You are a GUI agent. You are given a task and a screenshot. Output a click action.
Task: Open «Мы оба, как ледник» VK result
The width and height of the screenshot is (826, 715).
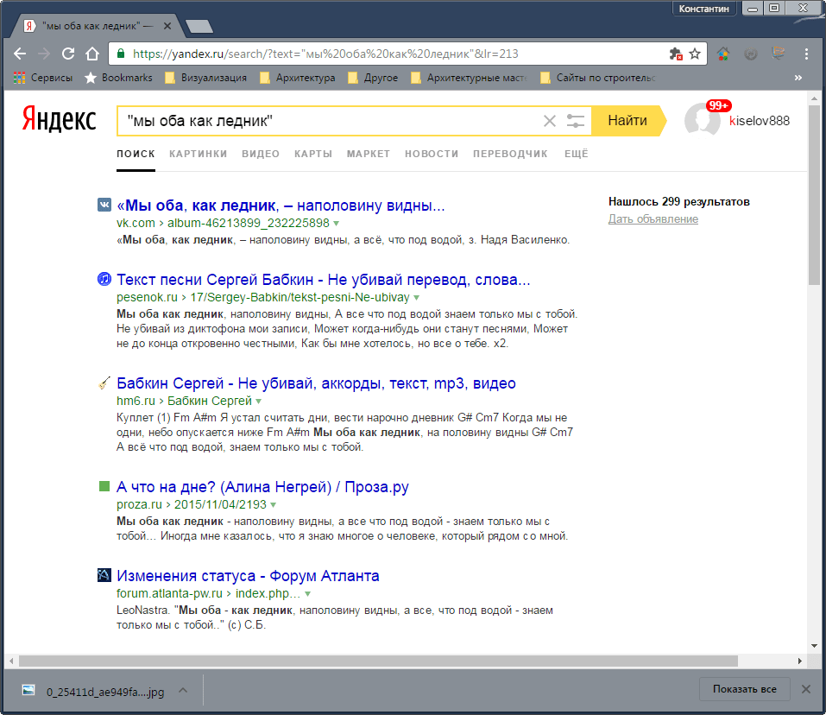point(281,206)
